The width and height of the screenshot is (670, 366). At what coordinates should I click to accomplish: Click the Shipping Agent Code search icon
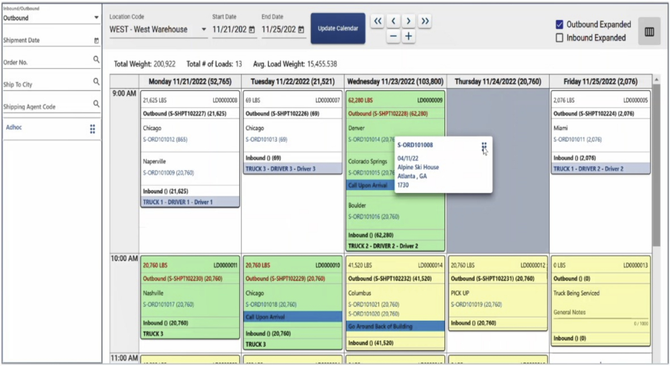(x=96, y=103)
